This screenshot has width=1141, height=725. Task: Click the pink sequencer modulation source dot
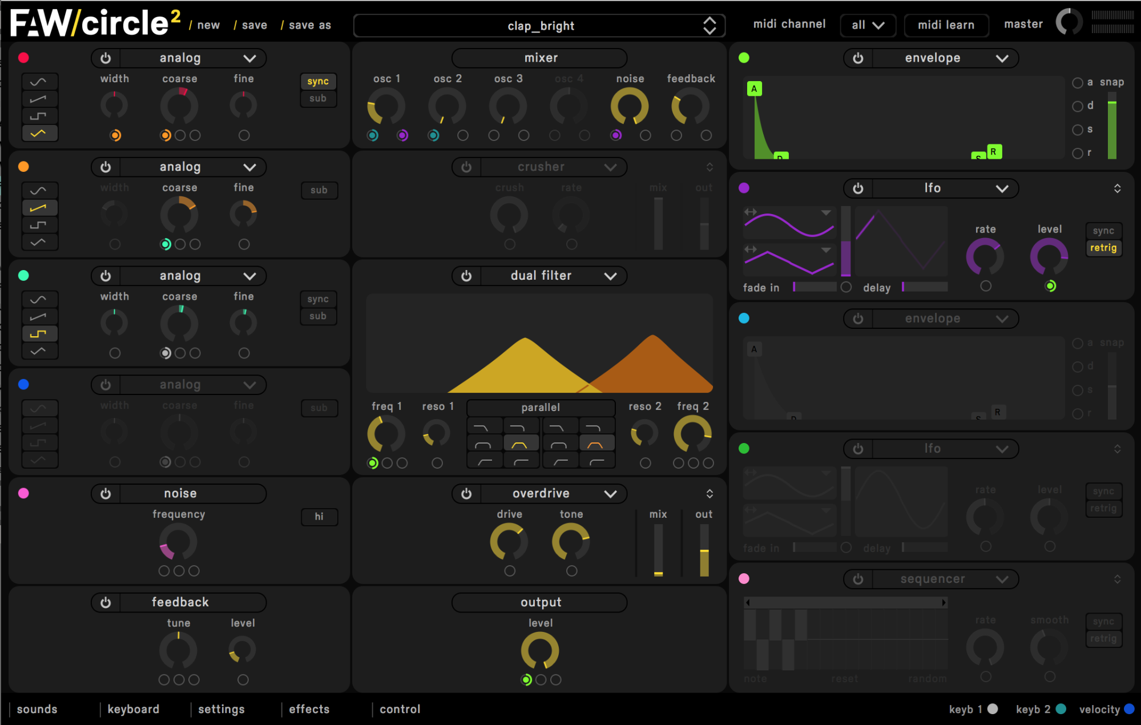(x=744, y=579)
